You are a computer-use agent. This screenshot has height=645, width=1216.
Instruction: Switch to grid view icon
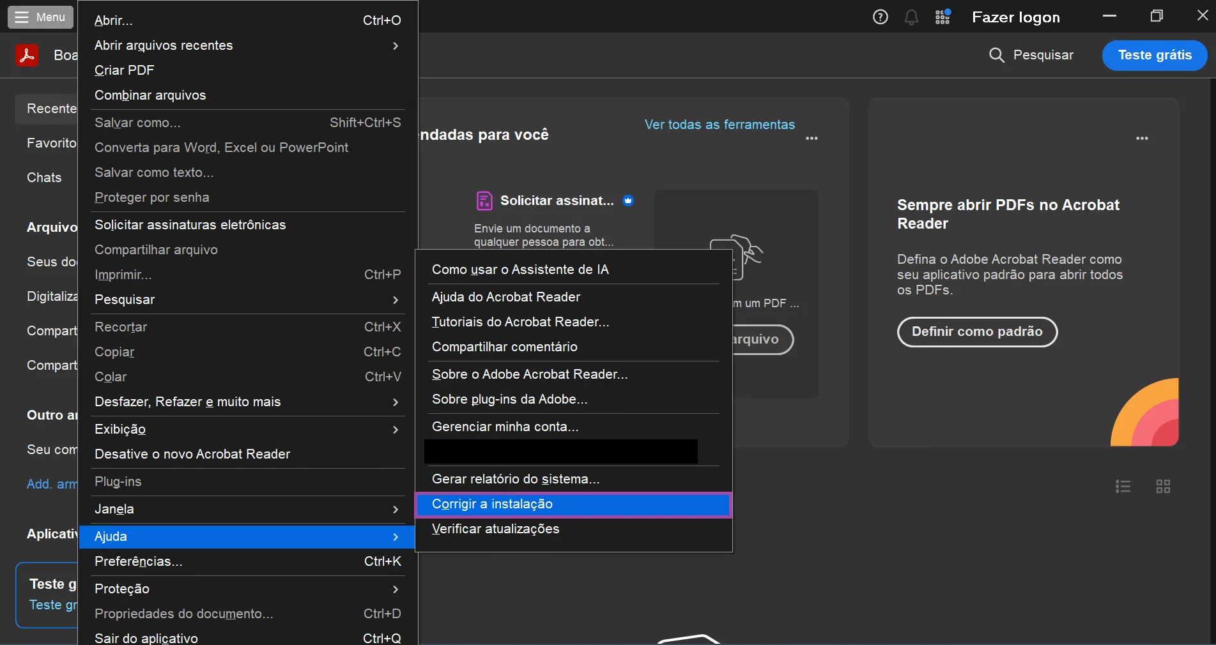point(1163,487)
